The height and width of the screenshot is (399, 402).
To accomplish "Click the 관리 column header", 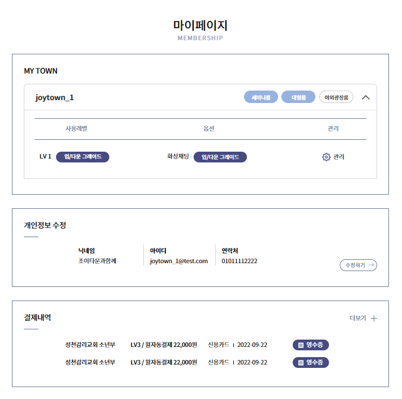I will pyautogui.click(x=333, y=129).
